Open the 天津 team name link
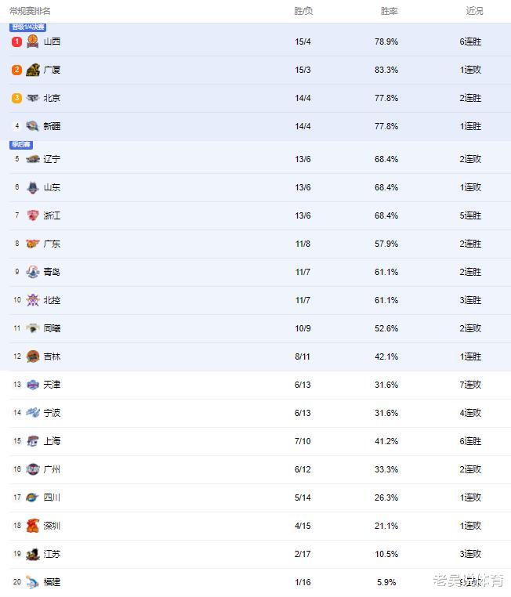511x597 pixels. pyautogui.click(x=52, y=385)
